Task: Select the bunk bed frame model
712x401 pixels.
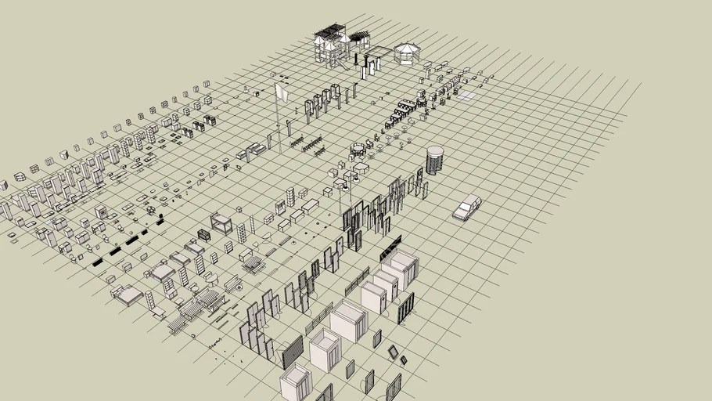Action: coord(221,224)
